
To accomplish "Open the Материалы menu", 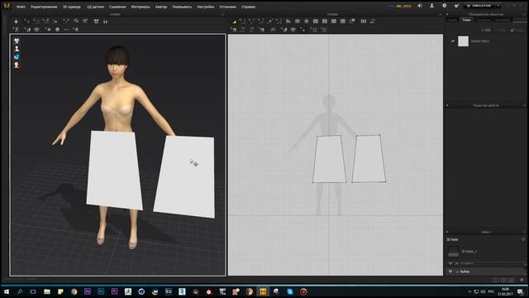I will click(141, 7).
